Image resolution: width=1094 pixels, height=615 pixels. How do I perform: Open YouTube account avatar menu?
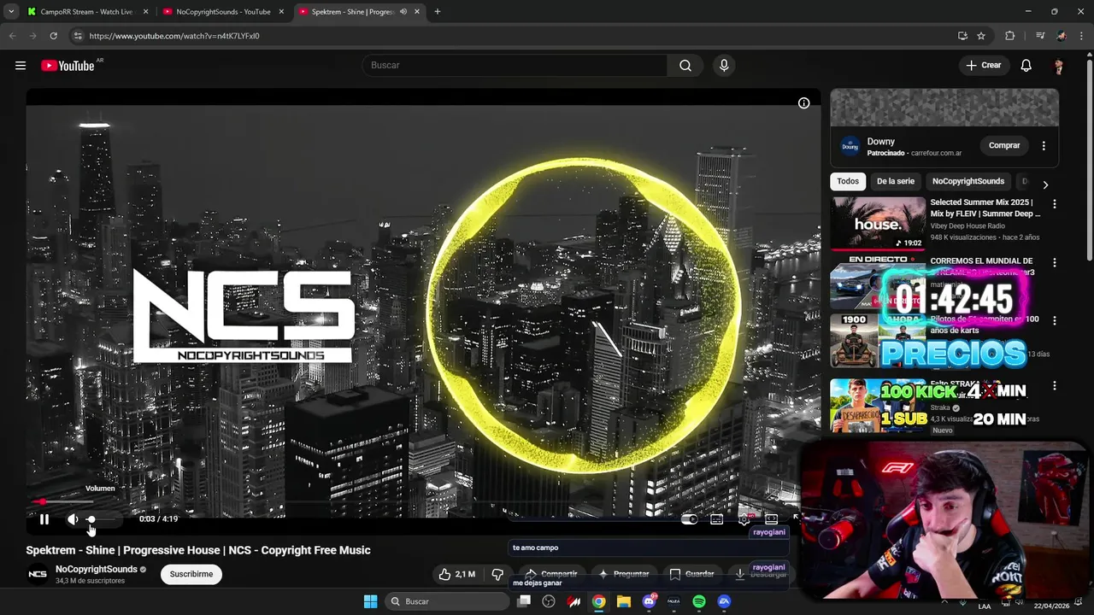point(1059,66)
